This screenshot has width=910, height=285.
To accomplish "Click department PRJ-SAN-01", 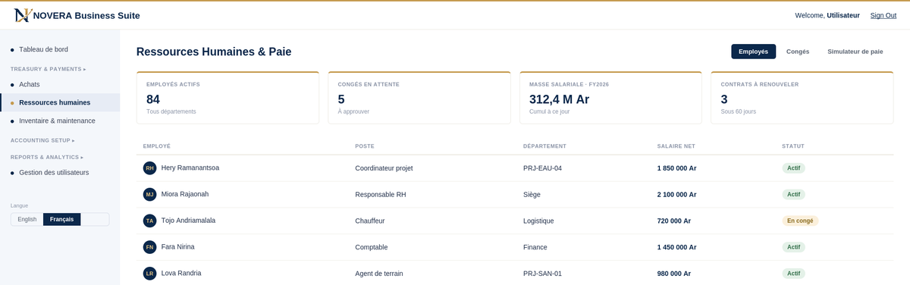I will [x=542, y=274].
